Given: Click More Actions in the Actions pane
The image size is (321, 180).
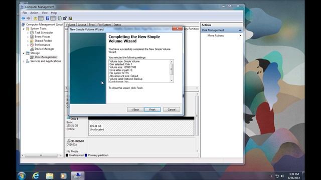Looking at the screenshot, I should pos(216,35).
